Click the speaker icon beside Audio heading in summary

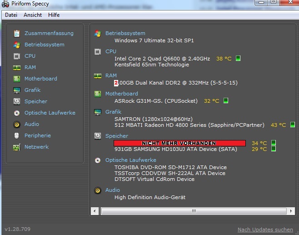point(98,190)
